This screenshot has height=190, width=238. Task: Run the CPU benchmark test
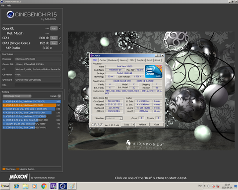[x=54, y=38]
